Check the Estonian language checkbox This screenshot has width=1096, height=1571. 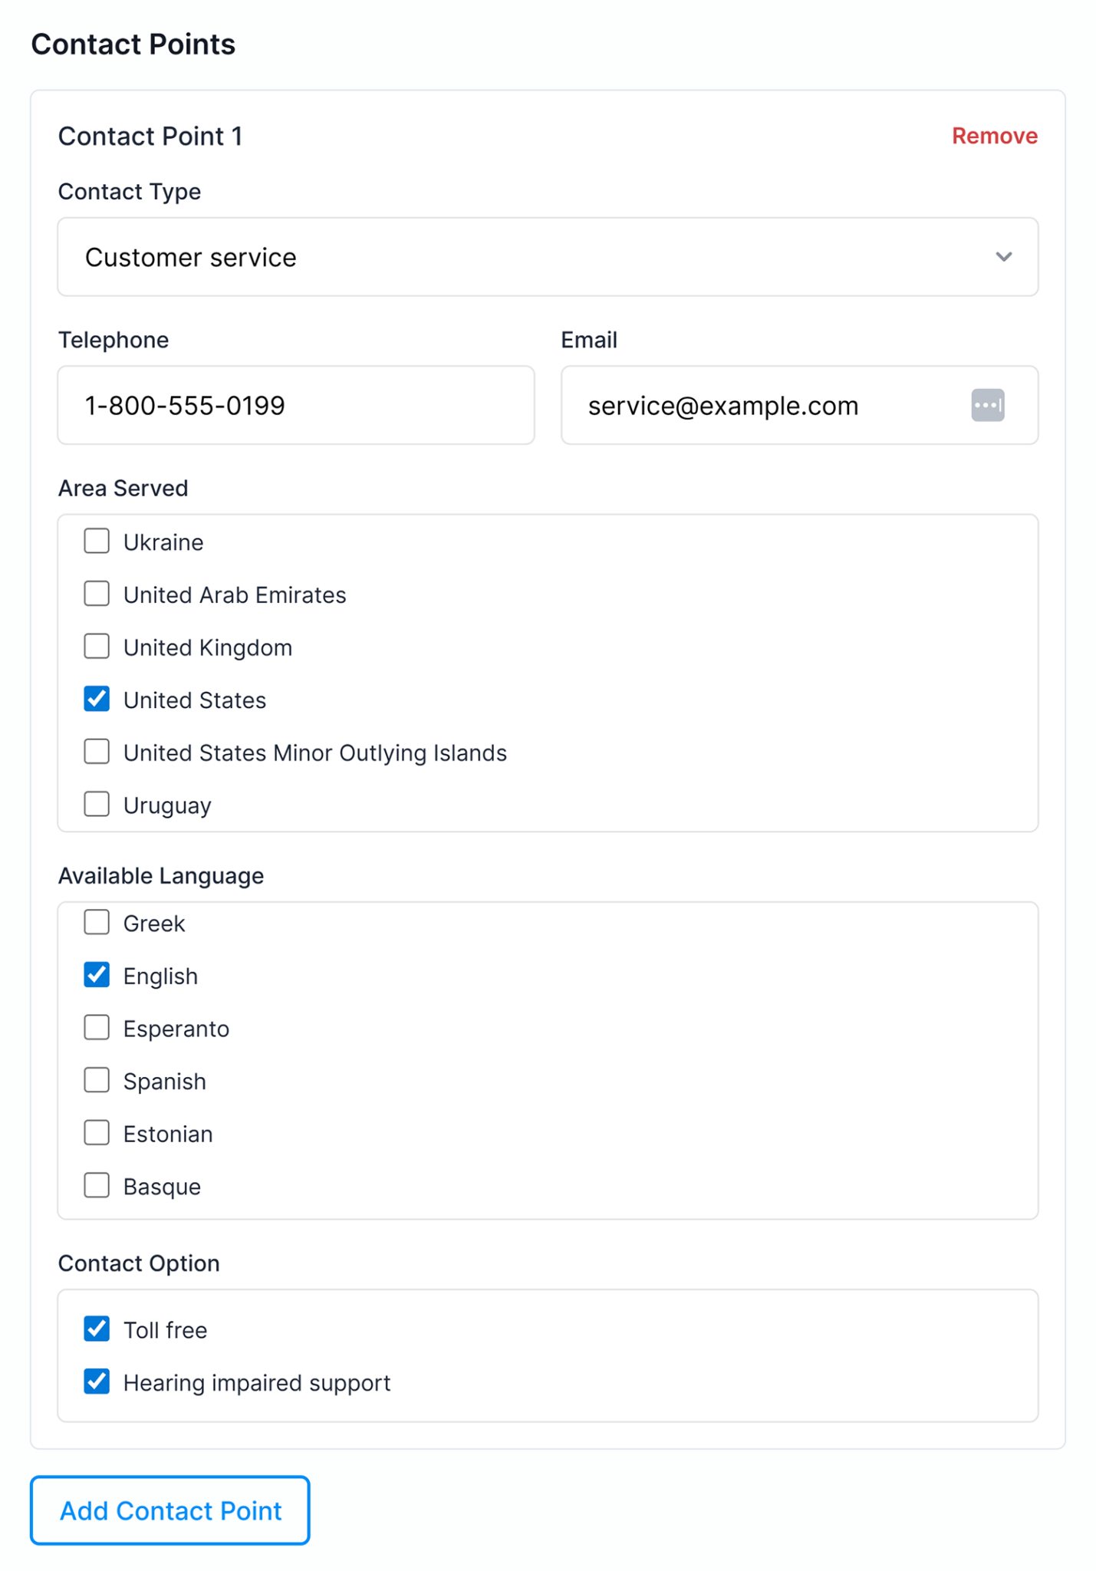[x=97, y=1133]
